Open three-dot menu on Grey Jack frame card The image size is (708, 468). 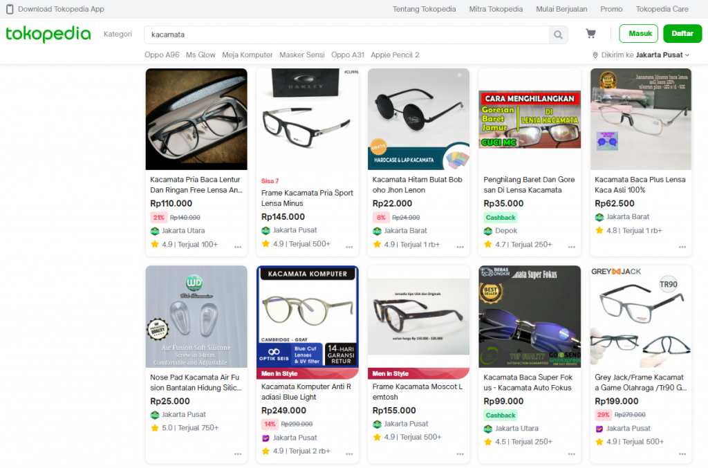tap(682, 454)
